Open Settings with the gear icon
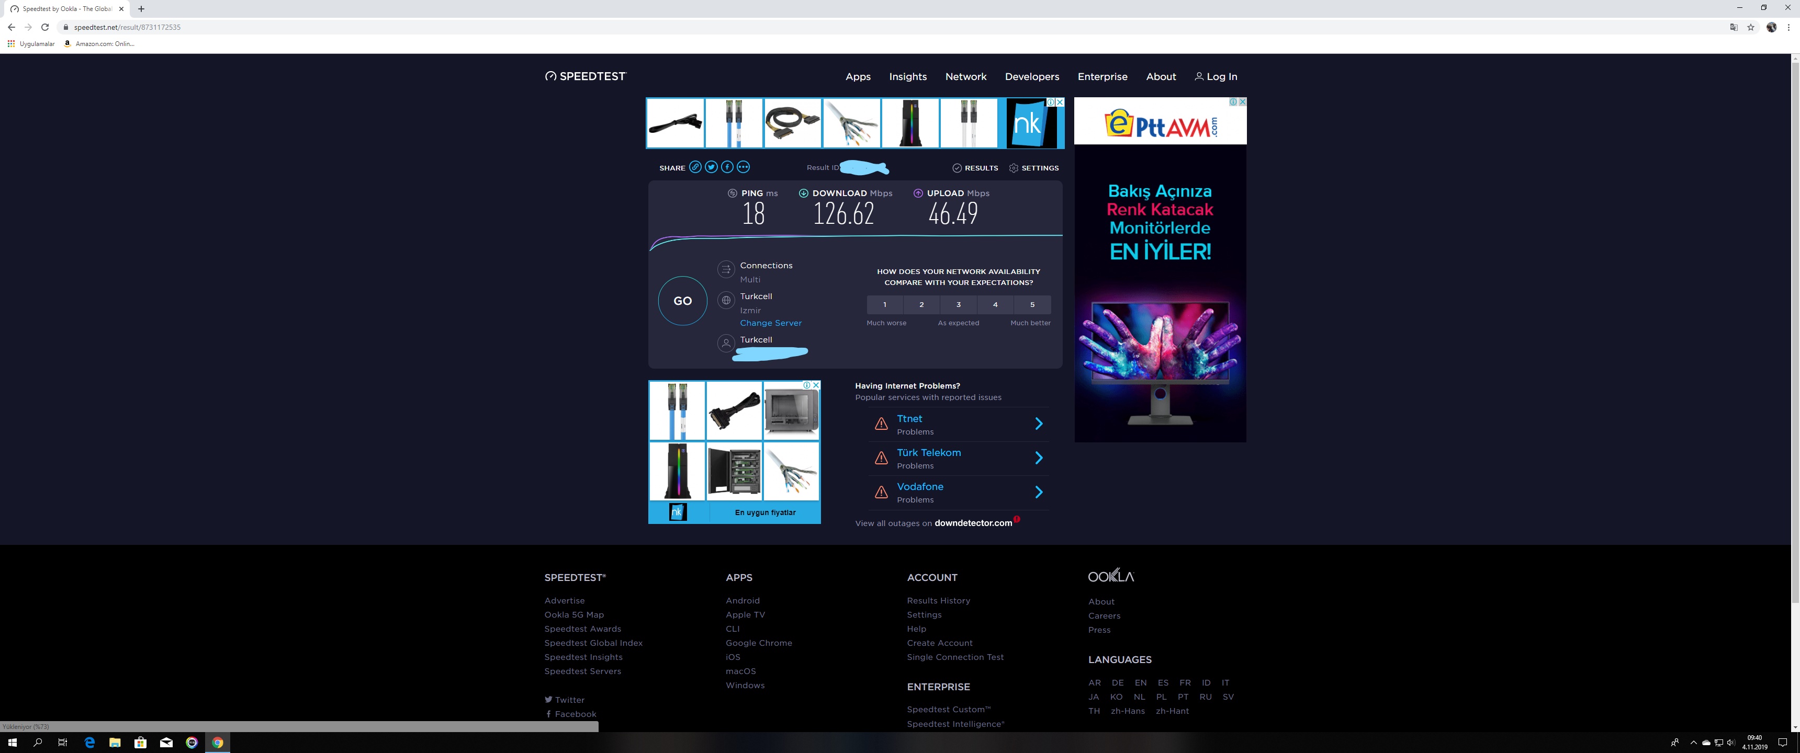This screenshot has width=1800, height=753. (1034, 168)
